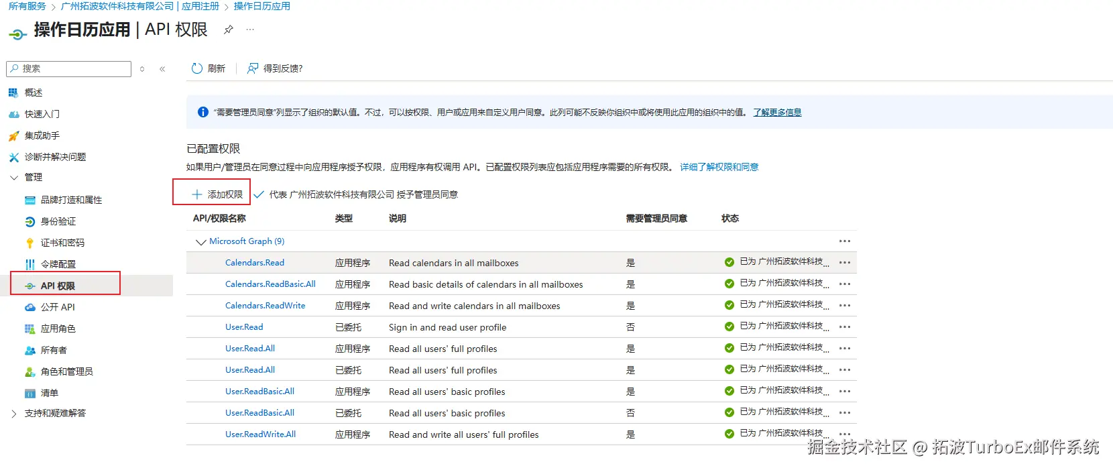Go to 所有服务 breadcrumb
This screenshot has width=1113, height=470.
[27, 6]
